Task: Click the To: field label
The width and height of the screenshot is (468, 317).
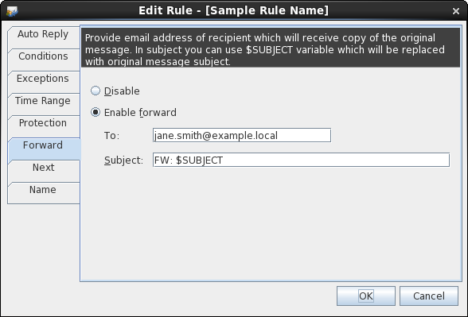Action: (111, 136)
